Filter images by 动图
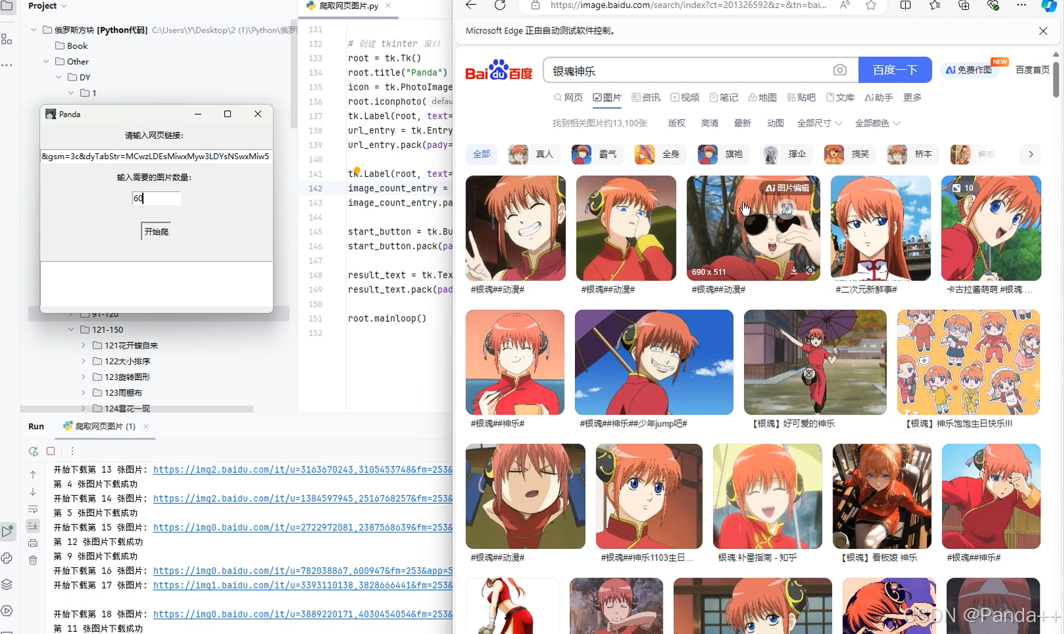The width and height of the screenshot is (1064, 634). pyautogui.click(x=776, y=123)
